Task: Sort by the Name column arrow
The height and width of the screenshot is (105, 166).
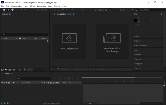Action: [17, 39]
